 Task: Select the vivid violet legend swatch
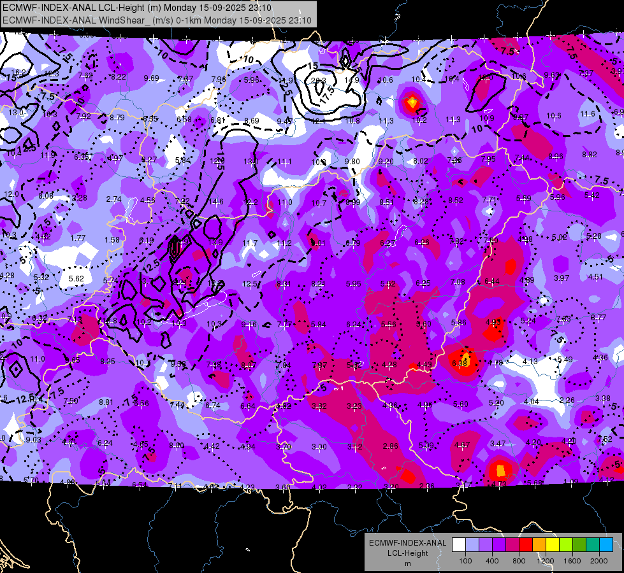[x=499, y=545]
